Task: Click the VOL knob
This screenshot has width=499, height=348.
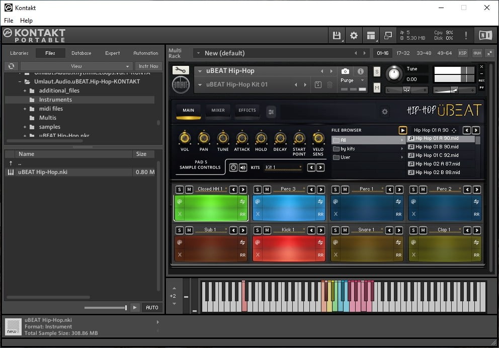Action: [185, 138]
